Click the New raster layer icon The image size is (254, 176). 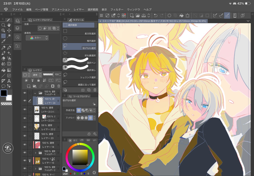point(29,86)
